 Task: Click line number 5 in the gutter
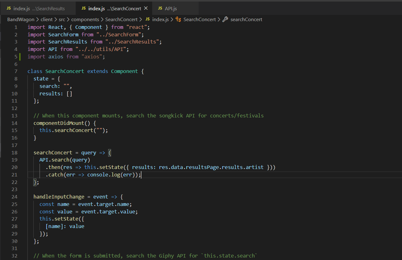[x=16, y=57]
